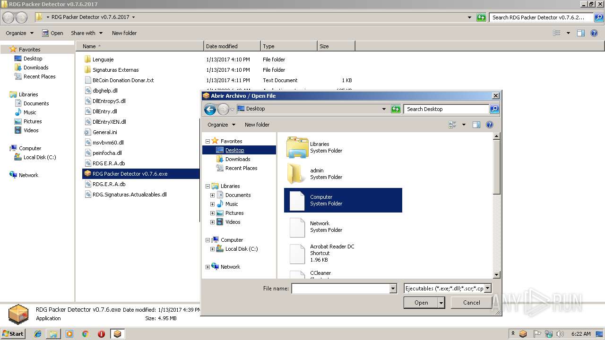Viewport: 605px width, 340px height.
Task: Open dropdown arrow beside Open button
Action: pos(441,303)
